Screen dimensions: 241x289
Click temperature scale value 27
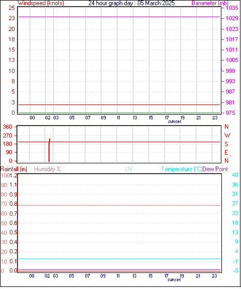pyautogui.click(x=235, y=203)
